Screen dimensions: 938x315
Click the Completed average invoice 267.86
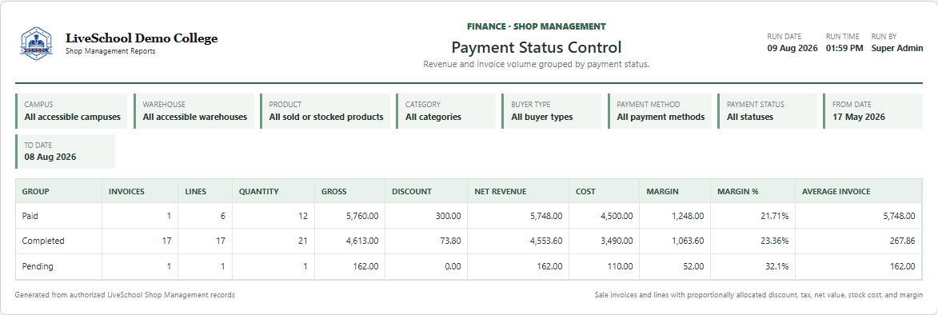click(x=902, y=241)
